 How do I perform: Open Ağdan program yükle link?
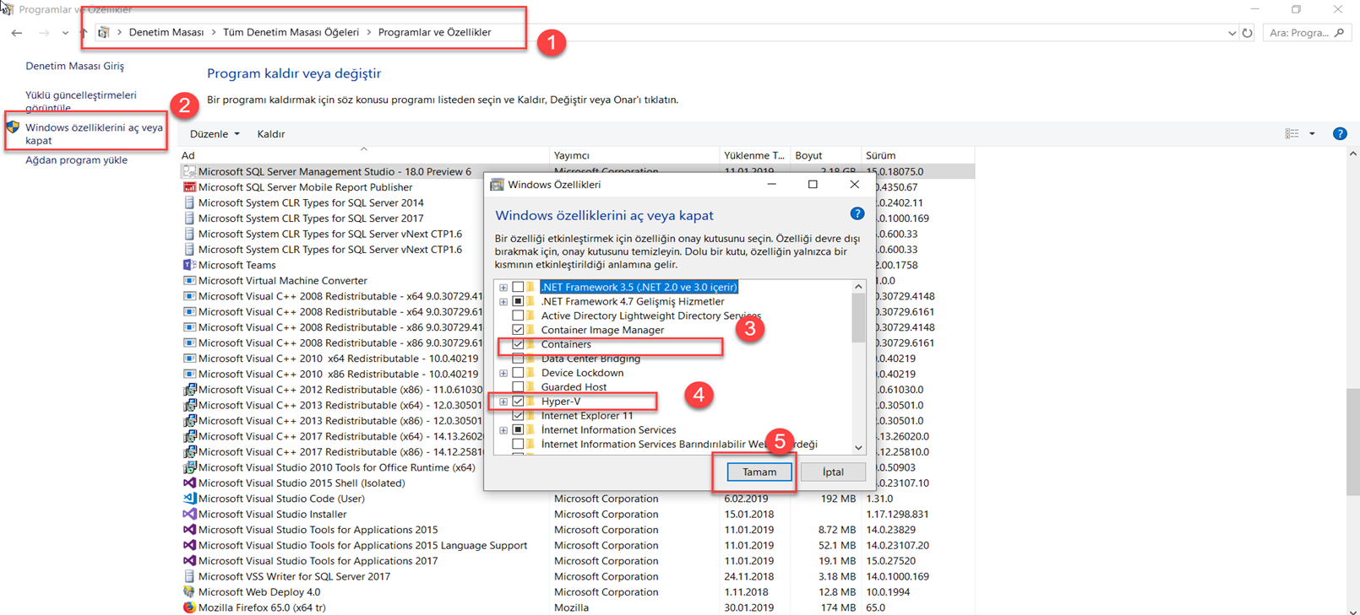[x=76, y=159]
